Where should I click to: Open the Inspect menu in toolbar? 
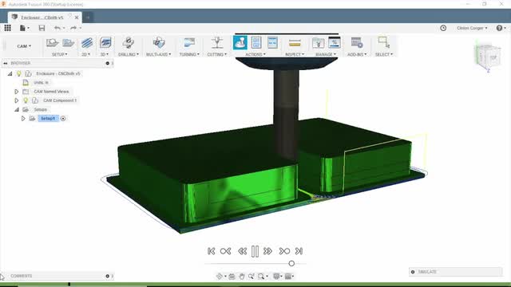(x=295, y=54)
